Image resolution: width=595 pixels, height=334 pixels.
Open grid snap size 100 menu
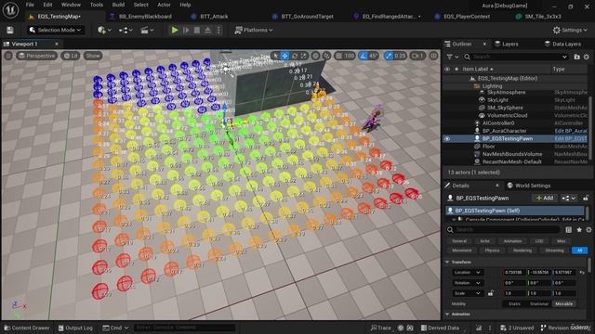tap(350, 56)
